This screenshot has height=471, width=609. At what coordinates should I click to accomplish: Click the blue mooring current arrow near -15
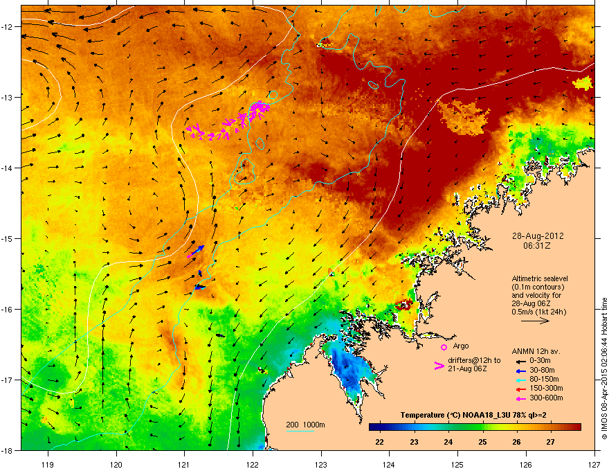197,250
